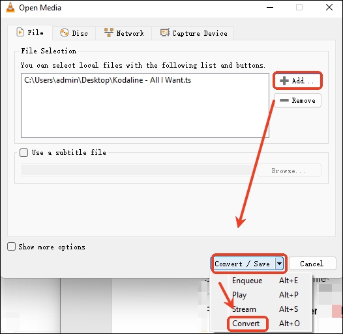Click the Add... button

click(x=297, y=81)
